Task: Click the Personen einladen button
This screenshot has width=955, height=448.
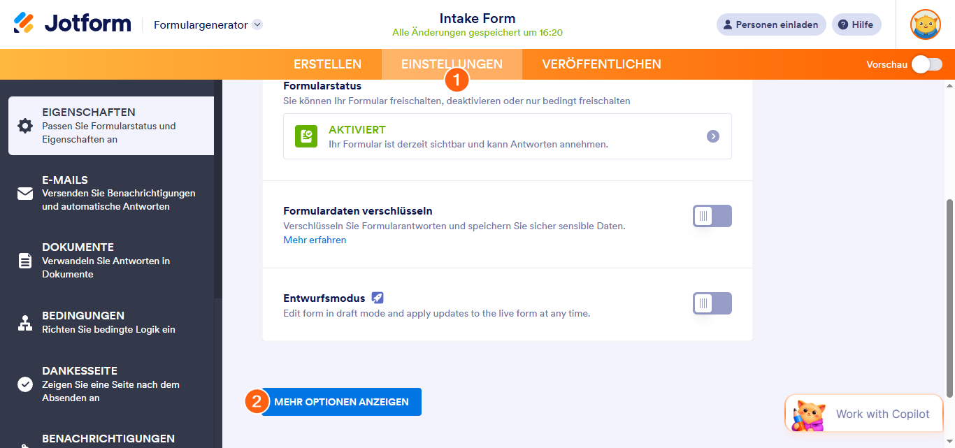Action: 771,24
